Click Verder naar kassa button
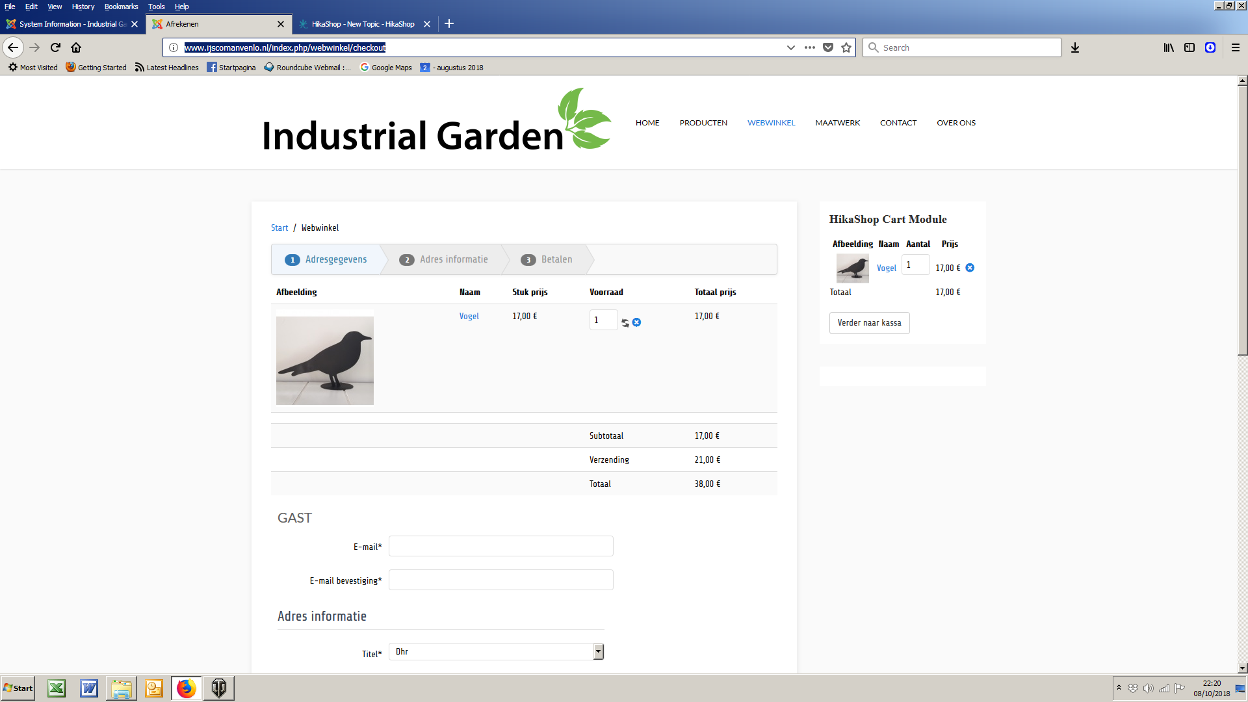 tap(869, 323)
